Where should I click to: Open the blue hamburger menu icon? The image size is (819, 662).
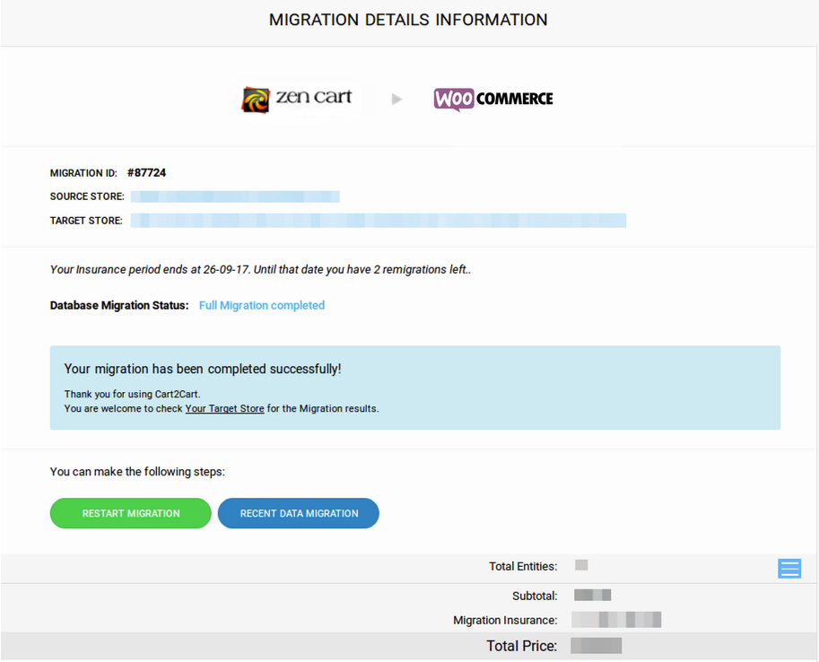(789, 569)
